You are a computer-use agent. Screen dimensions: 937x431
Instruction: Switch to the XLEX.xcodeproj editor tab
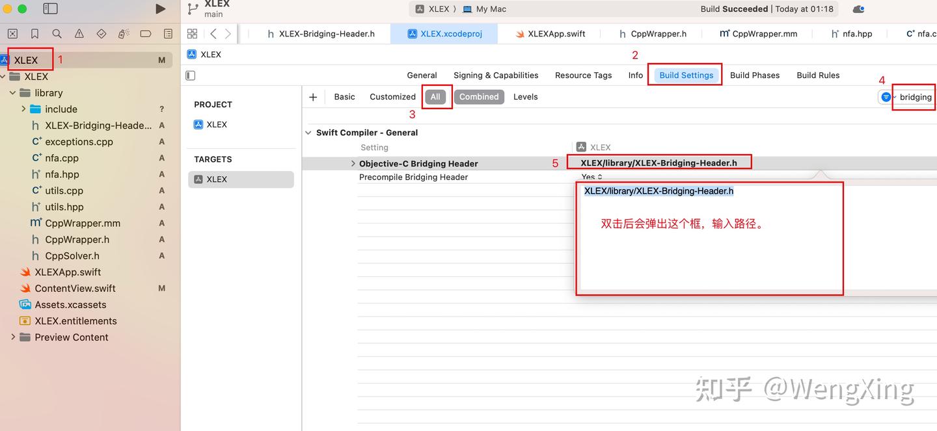[444, 34]
